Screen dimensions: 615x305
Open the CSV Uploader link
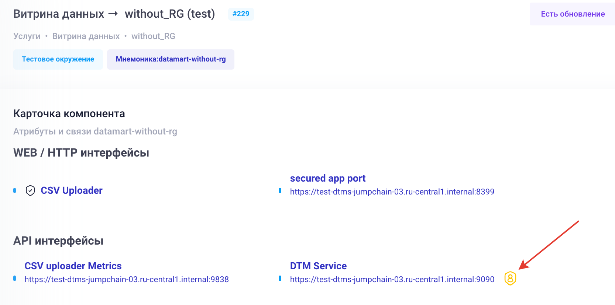pyautogui.click(x=71, y=190)
